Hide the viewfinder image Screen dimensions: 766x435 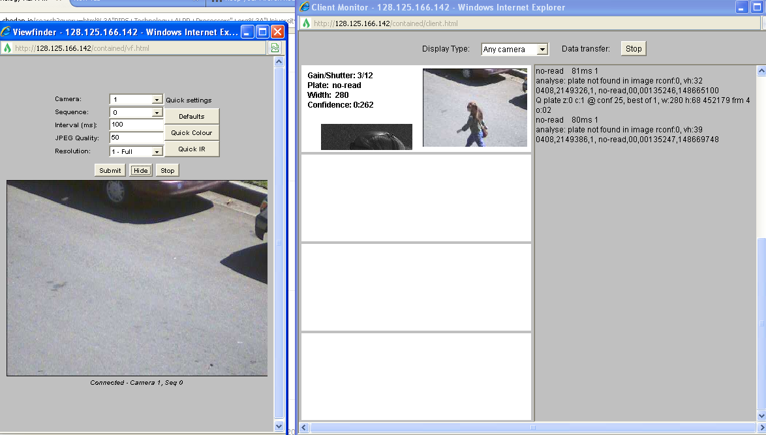(x=140, y=170)
